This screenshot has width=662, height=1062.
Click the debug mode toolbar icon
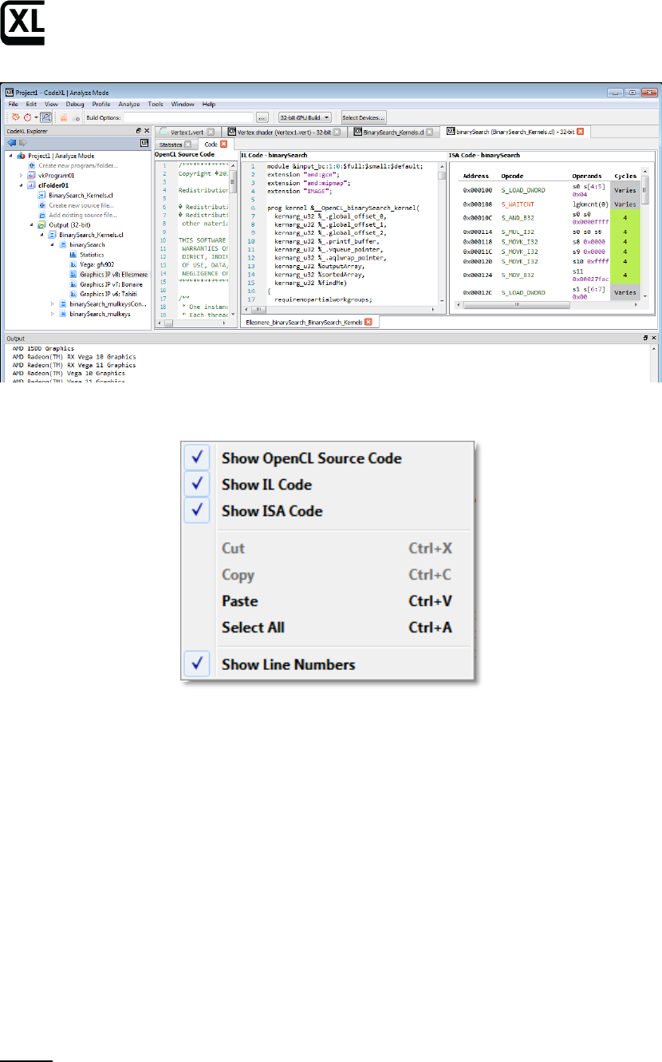click(x=15, y=117)
